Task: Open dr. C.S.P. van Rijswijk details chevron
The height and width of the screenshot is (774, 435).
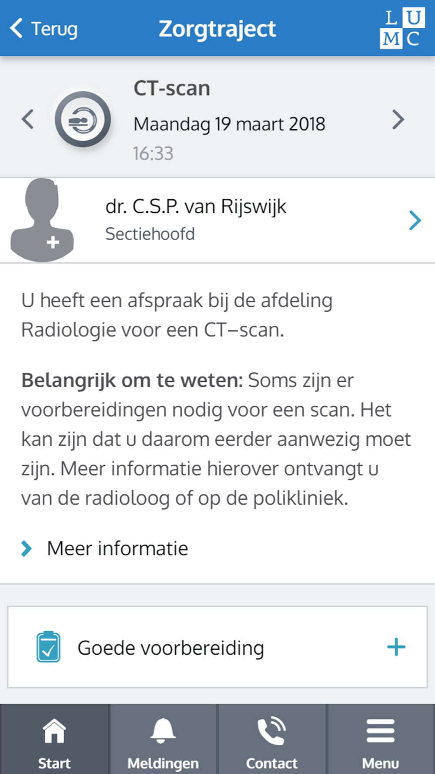Action: click(x=415, y=220)
